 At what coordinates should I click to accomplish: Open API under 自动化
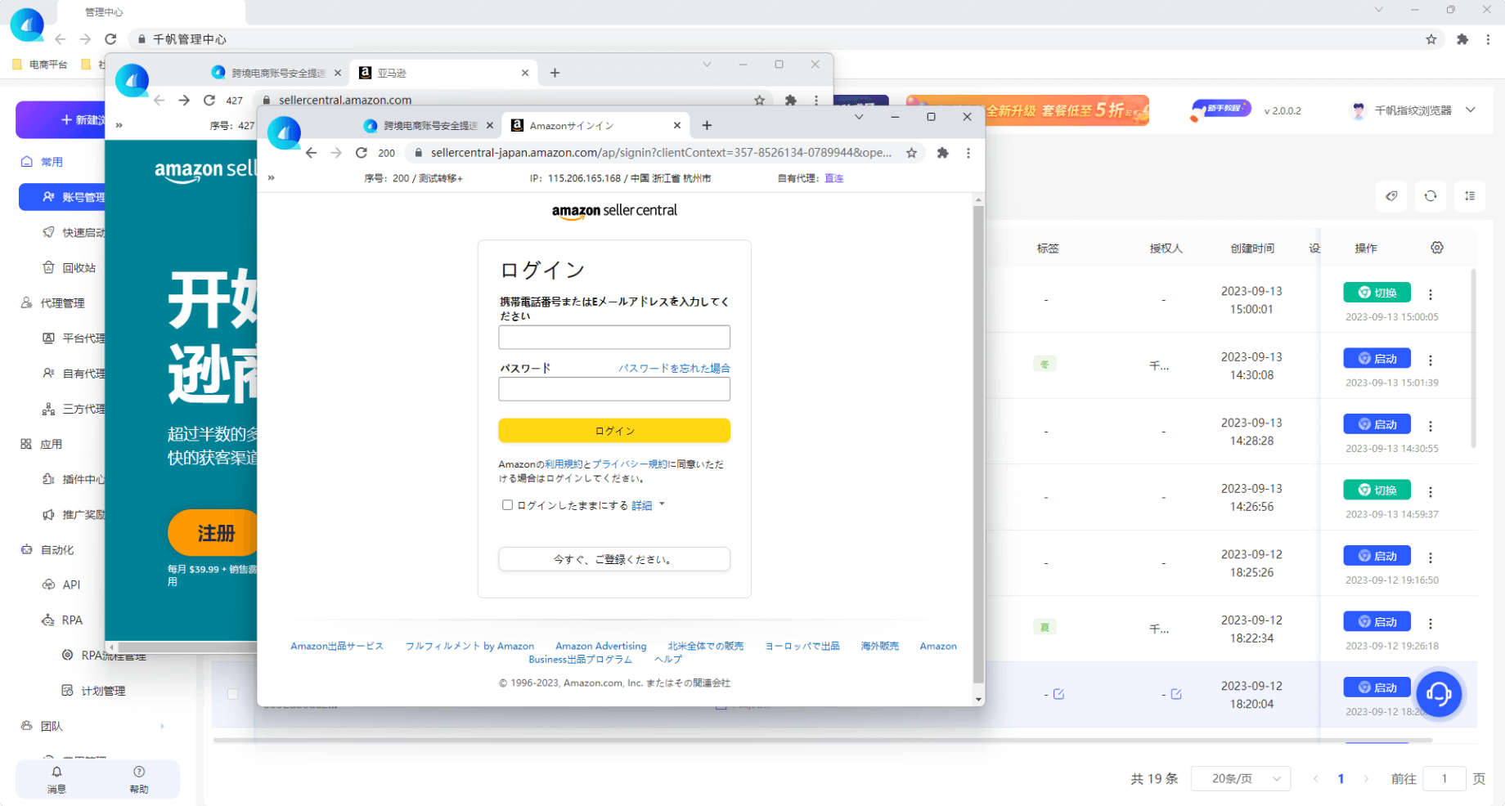tap(61, 584)
